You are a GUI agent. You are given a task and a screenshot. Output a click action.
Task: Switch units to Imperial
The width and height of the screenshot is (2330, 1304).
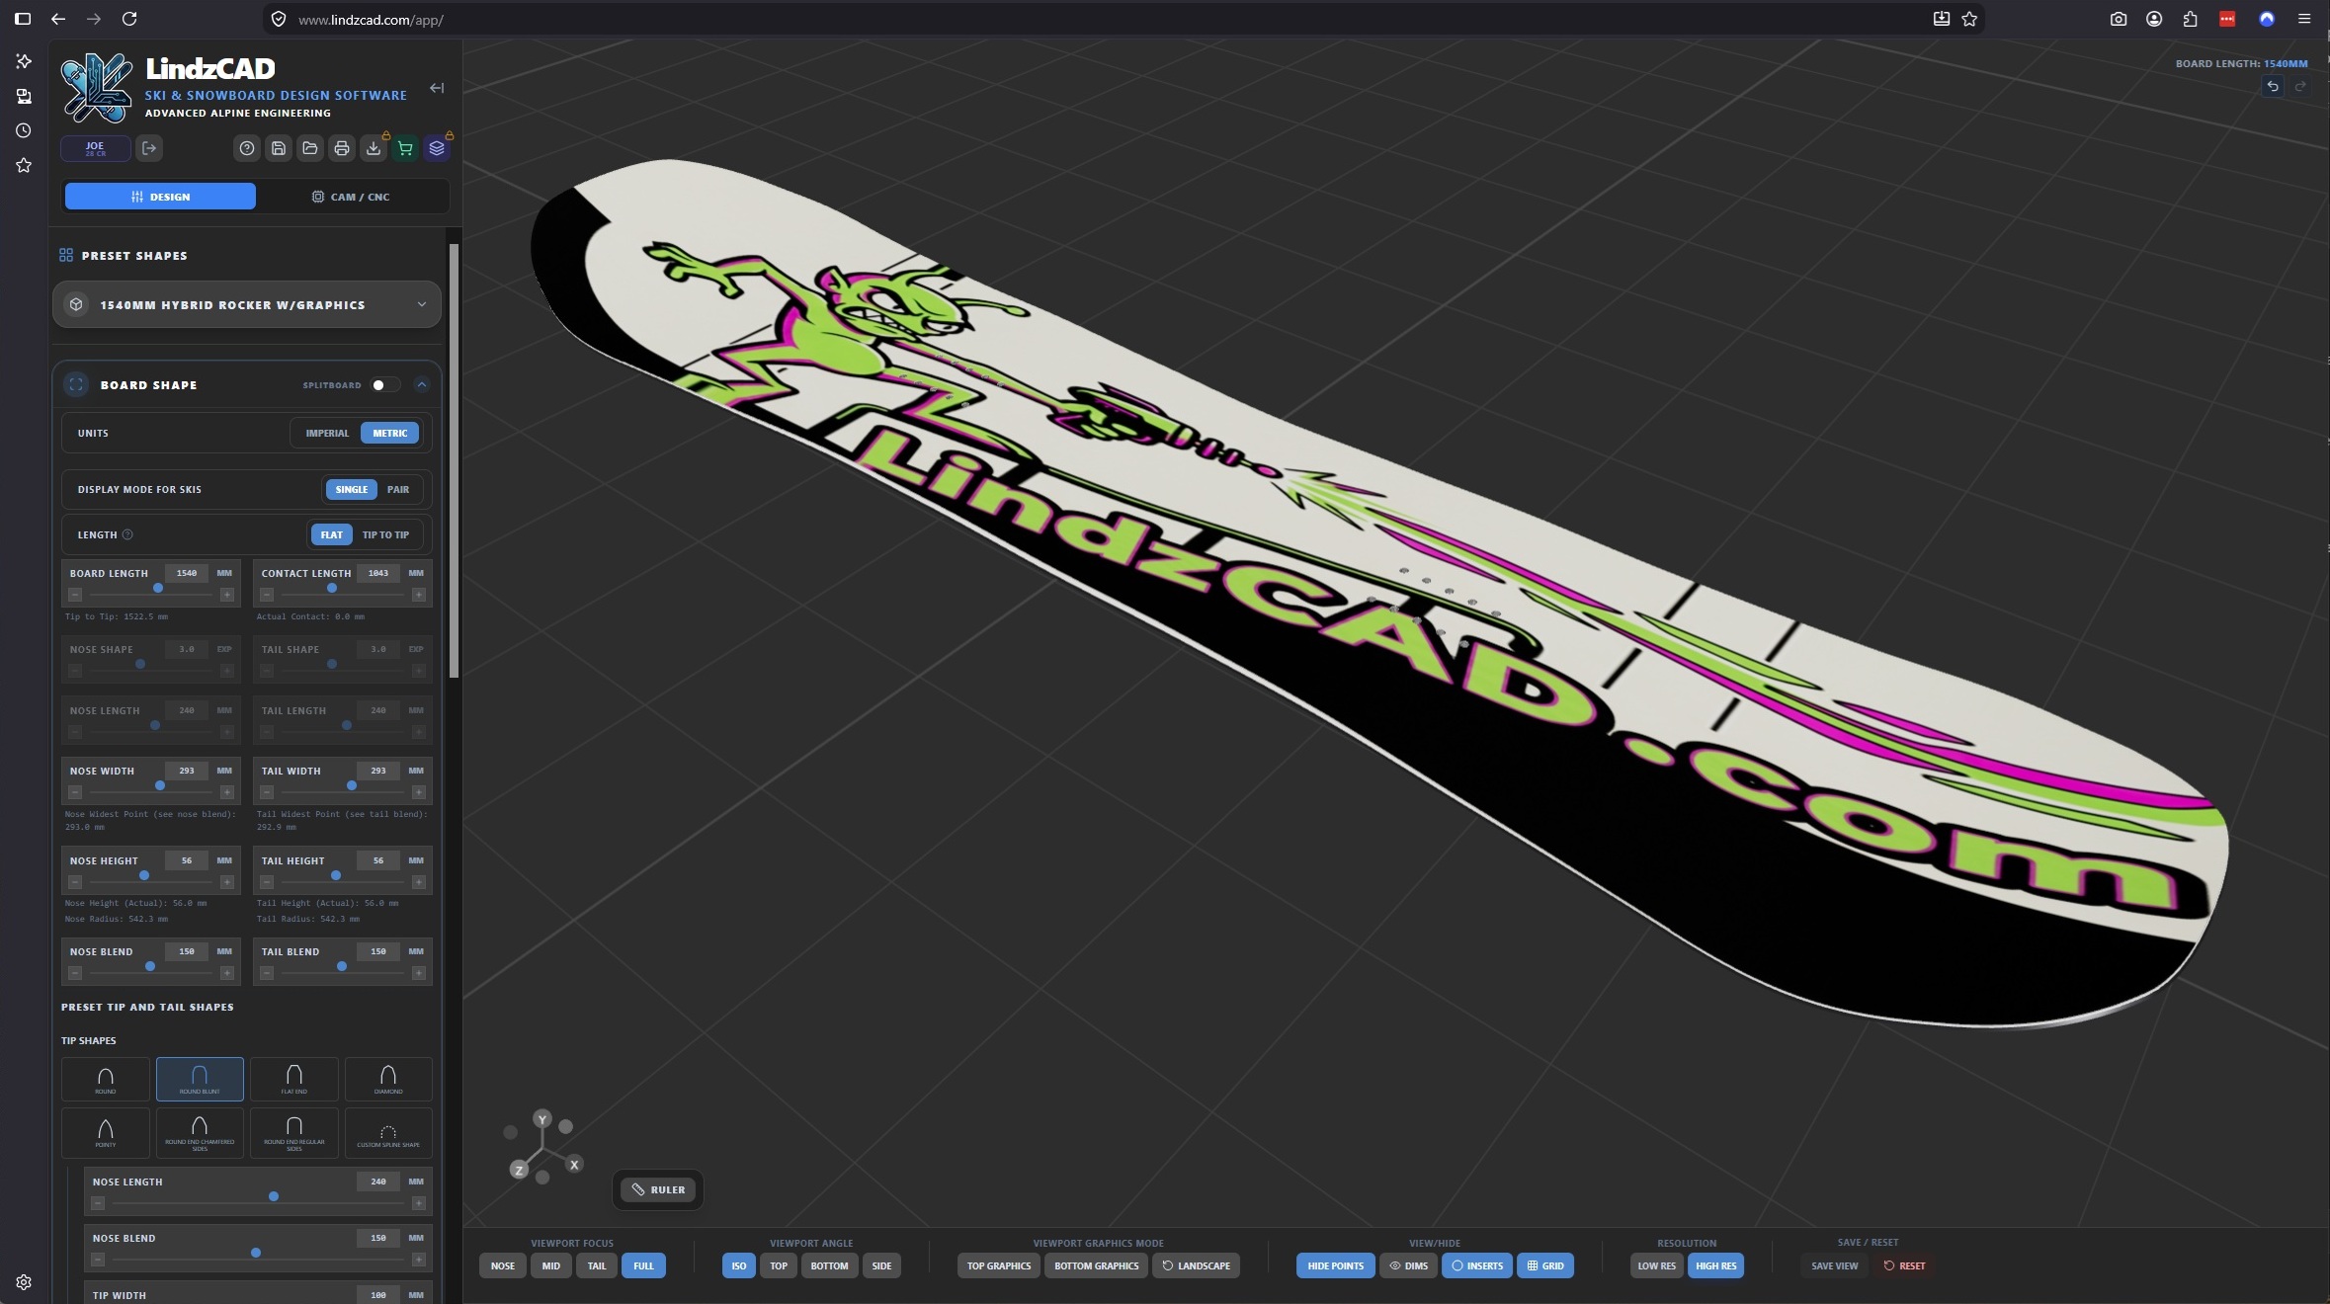327,433
